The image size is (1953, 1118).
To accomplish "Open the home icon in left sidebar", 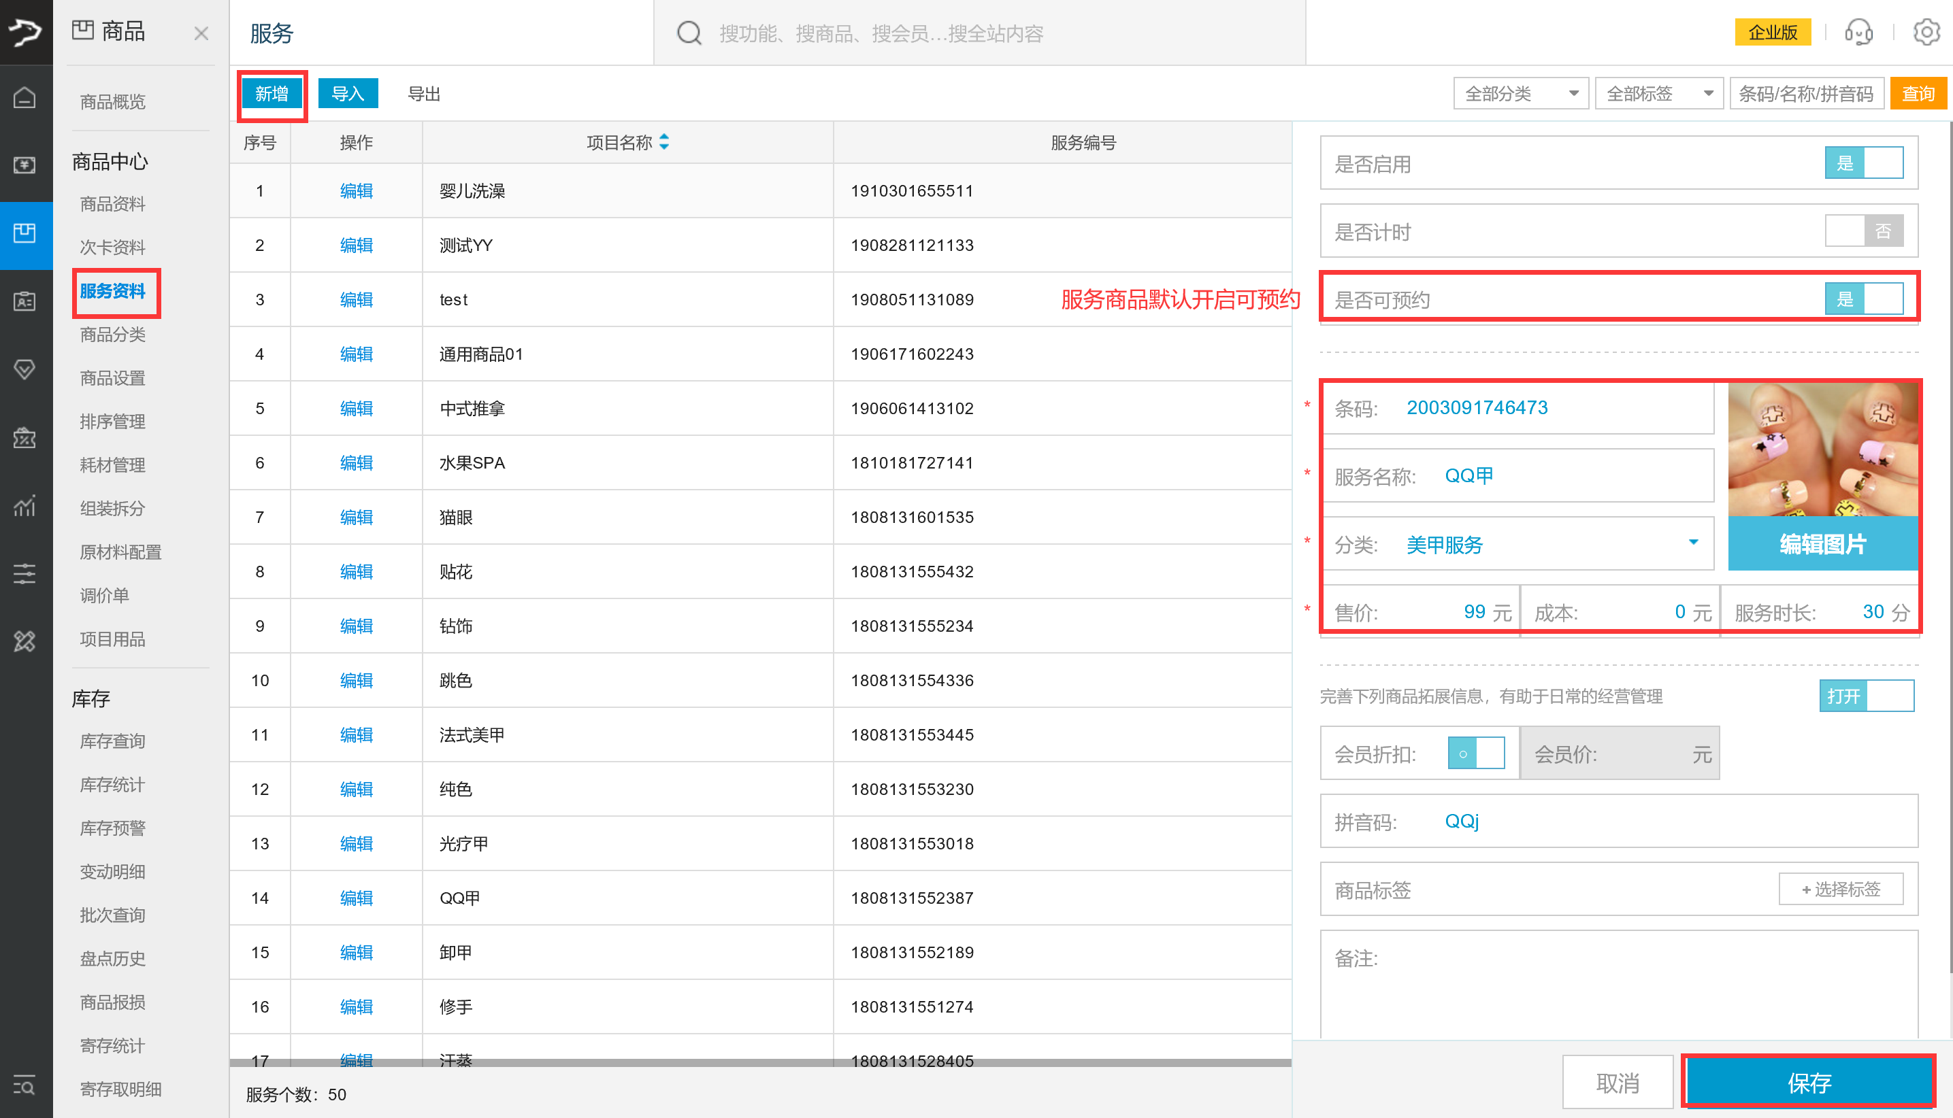I will tap(24, 97).
